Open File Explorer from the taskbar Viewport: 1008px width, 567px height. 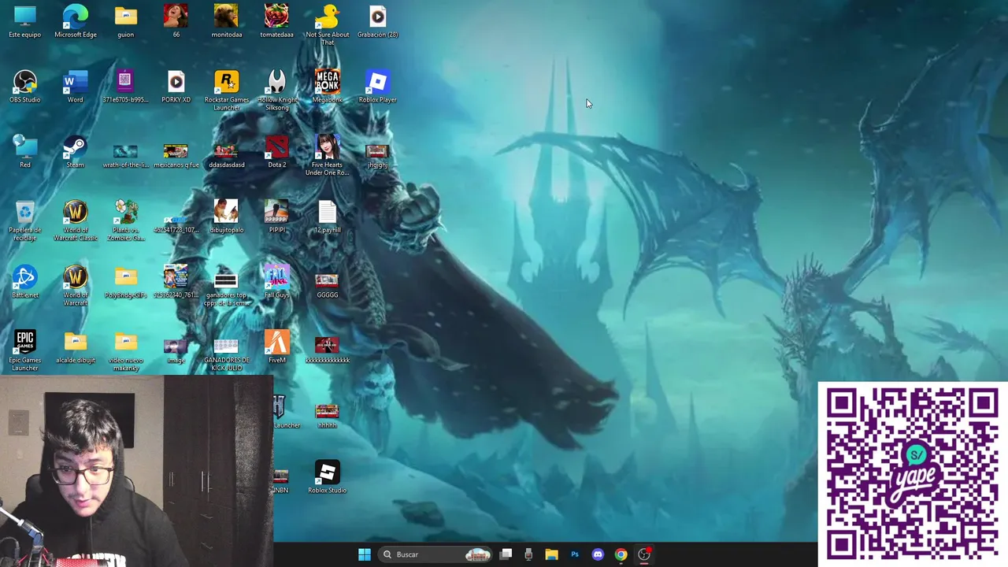(551, 554)
